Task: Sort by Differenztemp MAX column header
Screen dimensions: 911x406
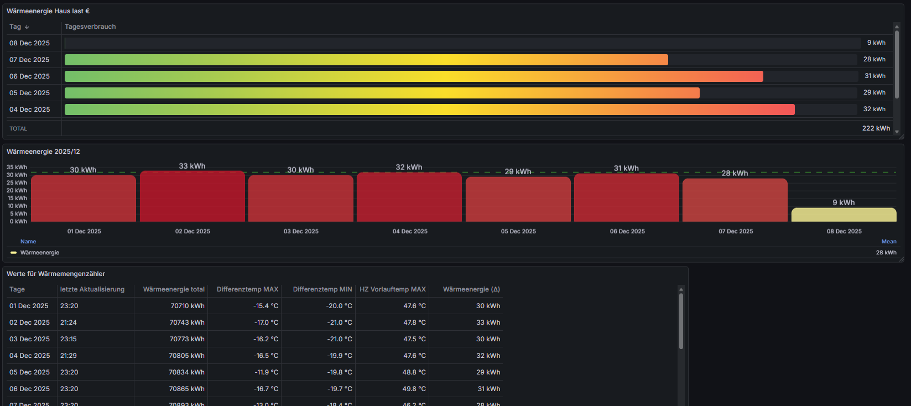Action: click(x=247, y=289)
